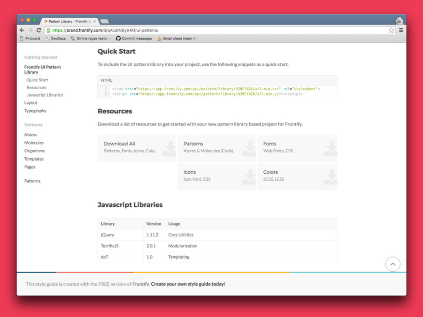This screenshot has height=317, width=423.
Task: Close the Pattern Library tab
Action: point(95,21)
